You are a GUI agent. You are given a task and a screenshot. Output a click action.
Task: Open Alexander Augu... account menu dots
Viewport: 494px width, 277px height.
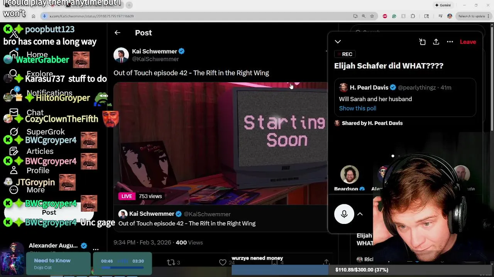pos(96,249)
